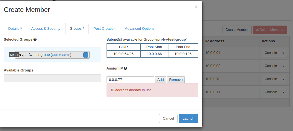
Task: Close the Create Member dialog
Action: (x=196, y=7)
